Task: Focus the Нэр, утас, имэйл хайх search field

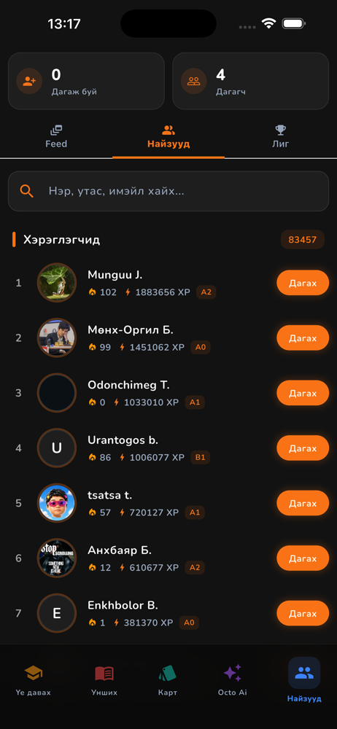Action: [x=168, y=191]
